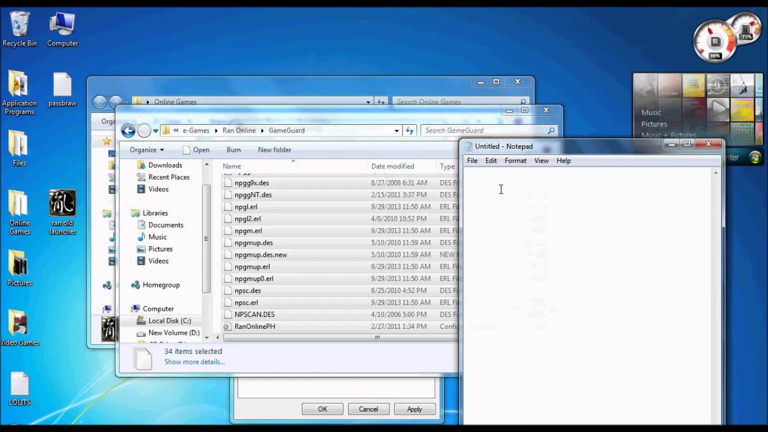The image size is (768, 432).
Task: Open Notepad Edit menu
Action: tap(491, 161)
